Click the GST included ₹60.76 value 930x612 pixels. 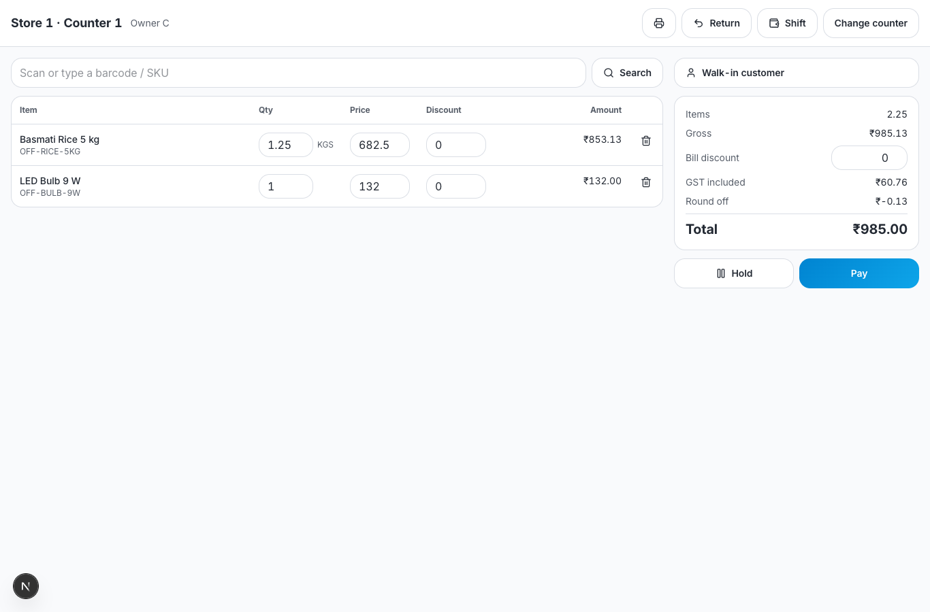tap(891, 182)
